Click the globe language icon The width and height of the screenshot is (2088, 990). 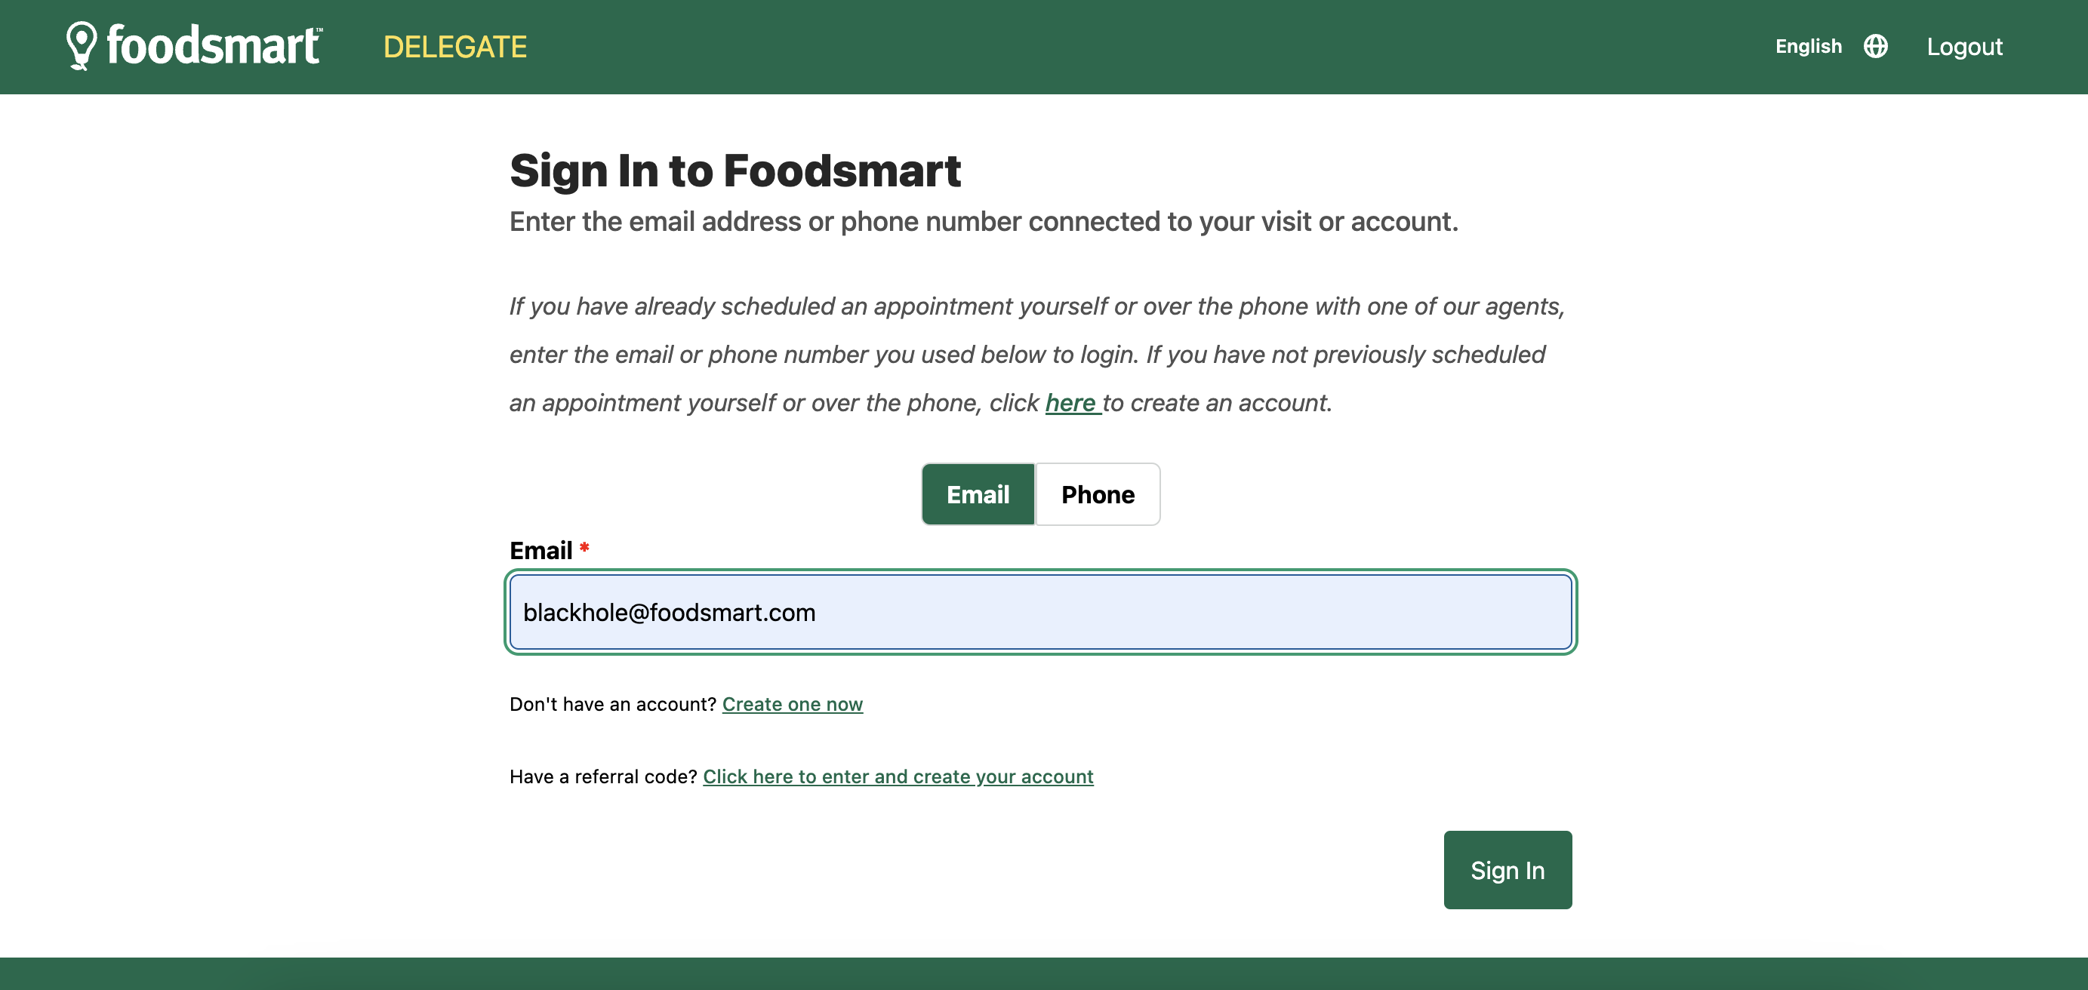point(1875,46)
